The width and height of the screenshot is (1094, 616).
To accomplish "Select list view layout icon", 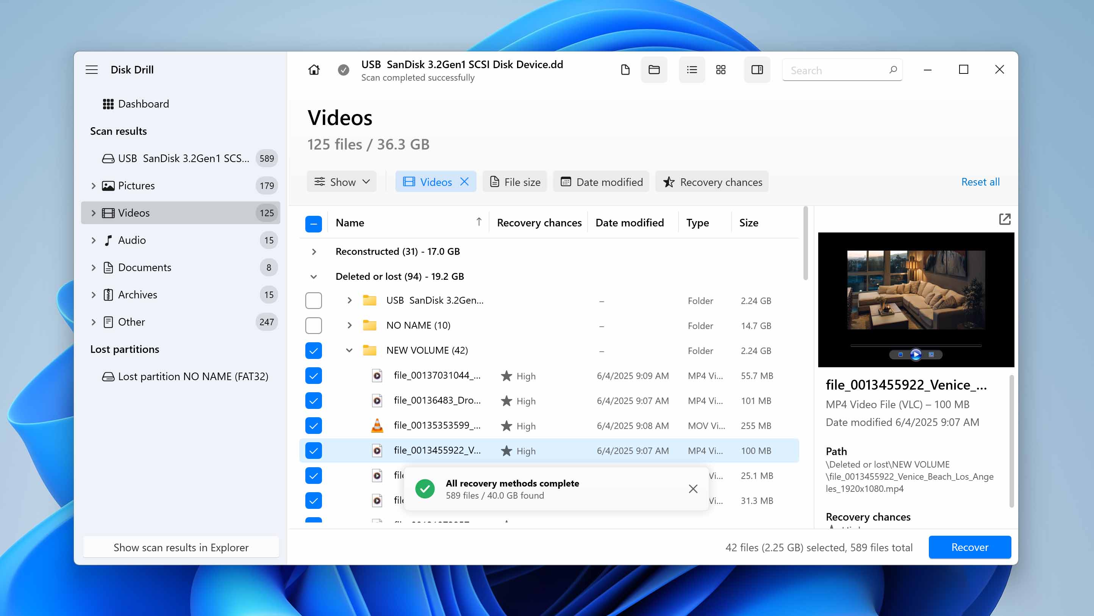I will point(692,70).
